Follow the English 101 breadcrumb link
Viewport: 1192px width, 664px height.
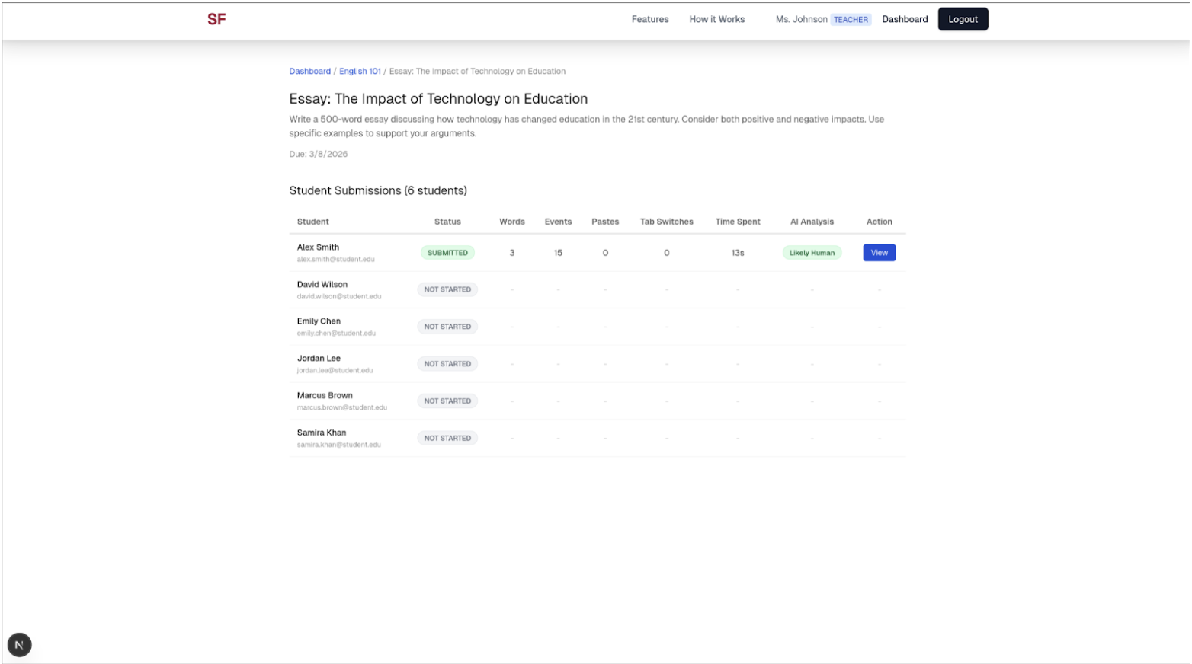tap(360, 71)
